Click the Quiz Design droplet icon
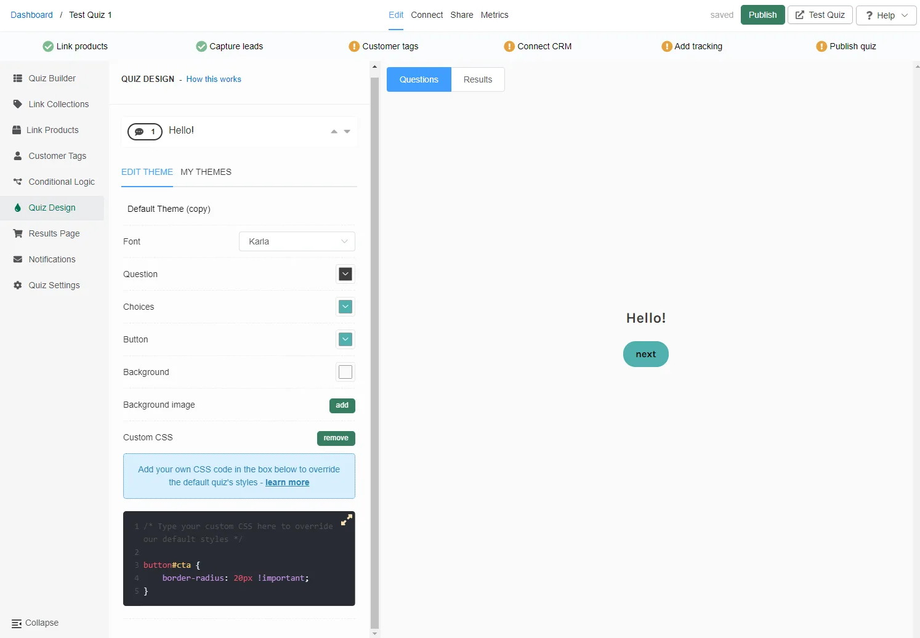Viewport: 920px width, 638px height. [x=18, y=208]
